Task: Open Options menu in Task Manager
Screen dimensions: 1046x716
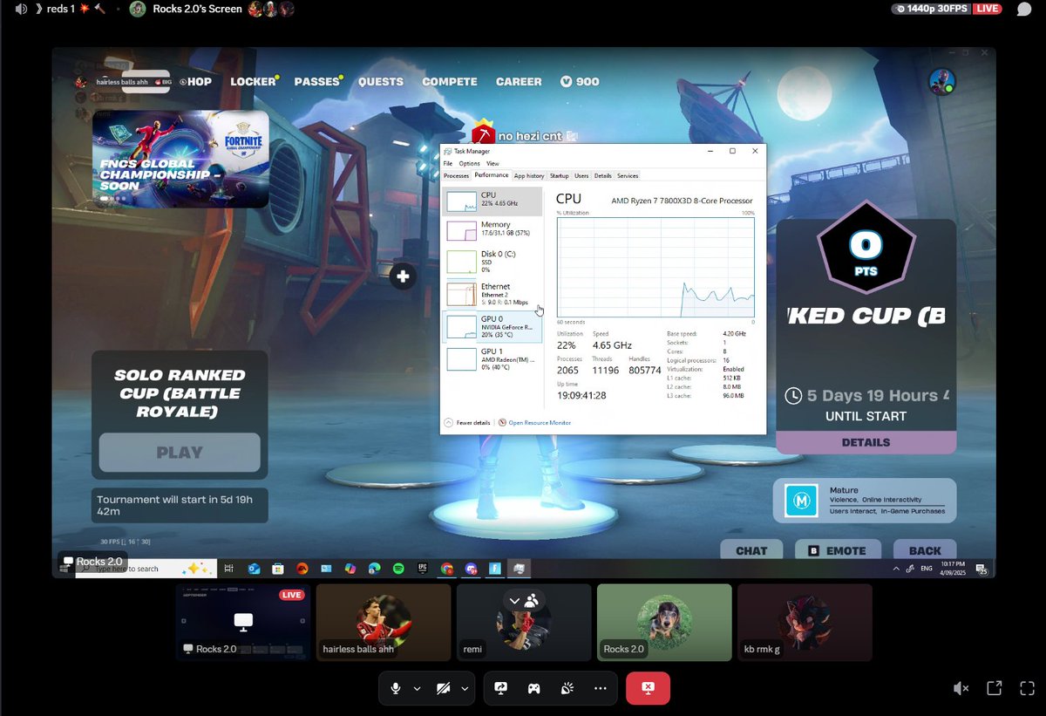Action: pos(470,163)
